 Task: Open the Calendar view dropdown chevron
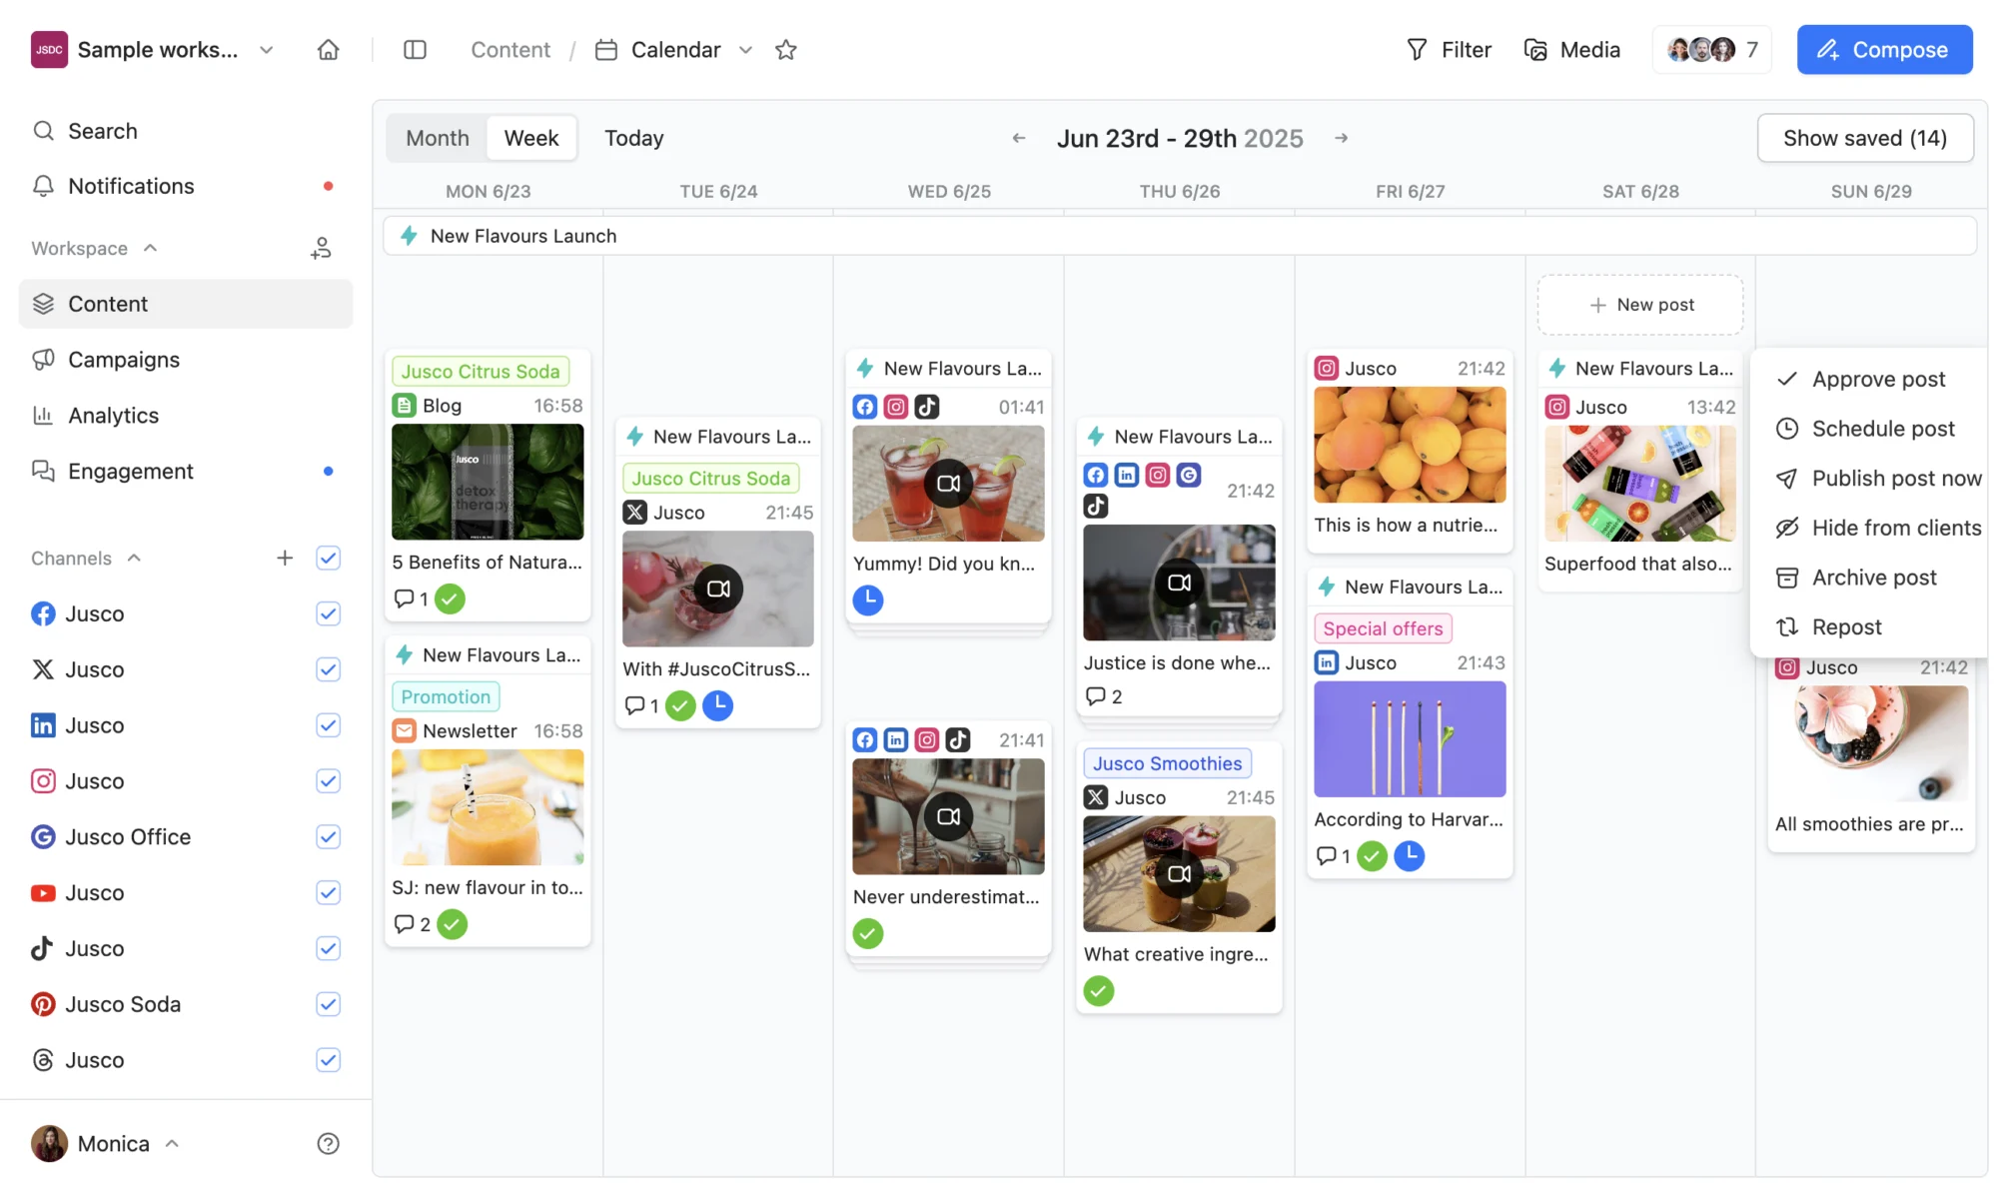coord(745,50)
